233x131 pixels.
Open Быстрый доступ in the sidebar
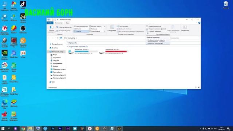click(x=56, y=44)
